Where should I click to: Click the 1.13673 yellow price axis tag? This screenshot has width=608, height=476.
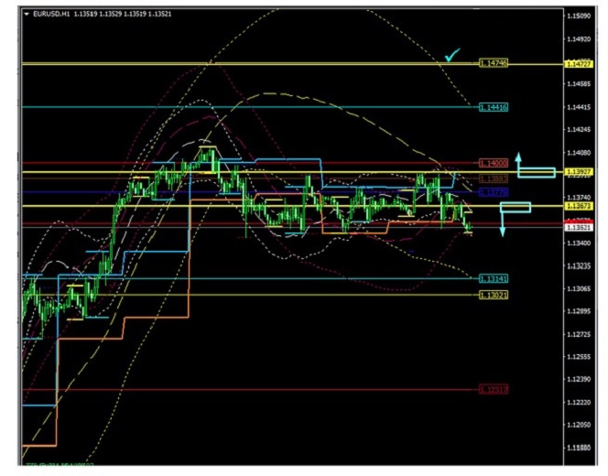[x=579, y=207]
